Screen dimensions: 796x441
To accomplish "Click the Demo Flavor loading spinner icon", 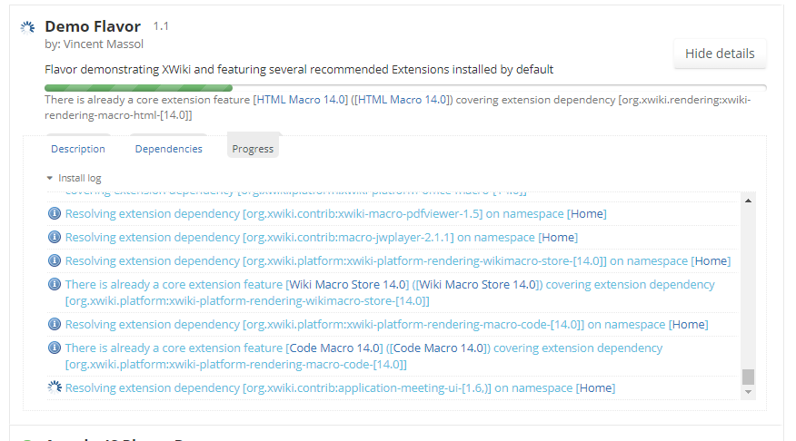I will 27,27.
